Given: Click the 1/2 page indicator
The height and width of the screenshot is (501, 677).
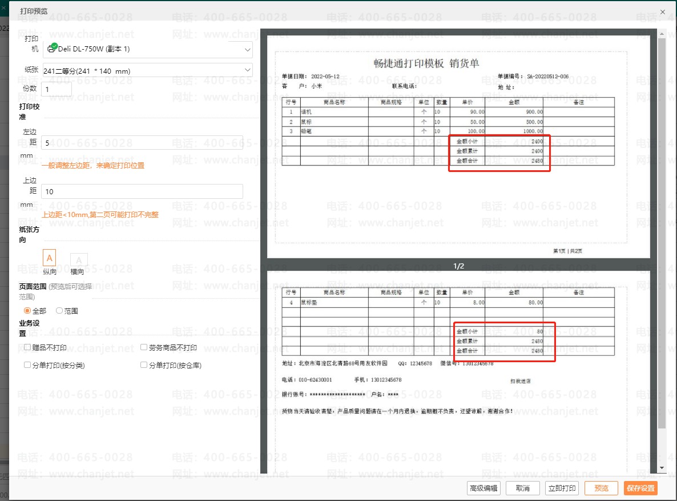Looking at the screenshot, I should (x=458, y=266).
